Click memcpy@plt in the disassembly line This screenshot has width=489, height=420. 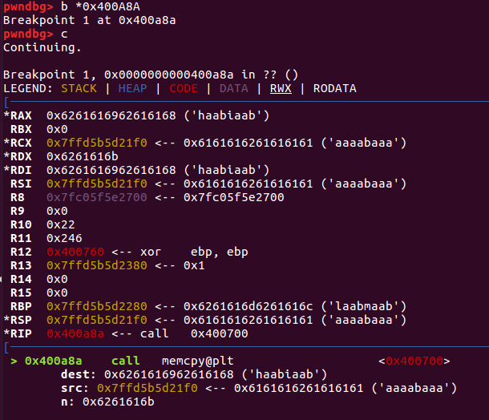tap(197, 361)
